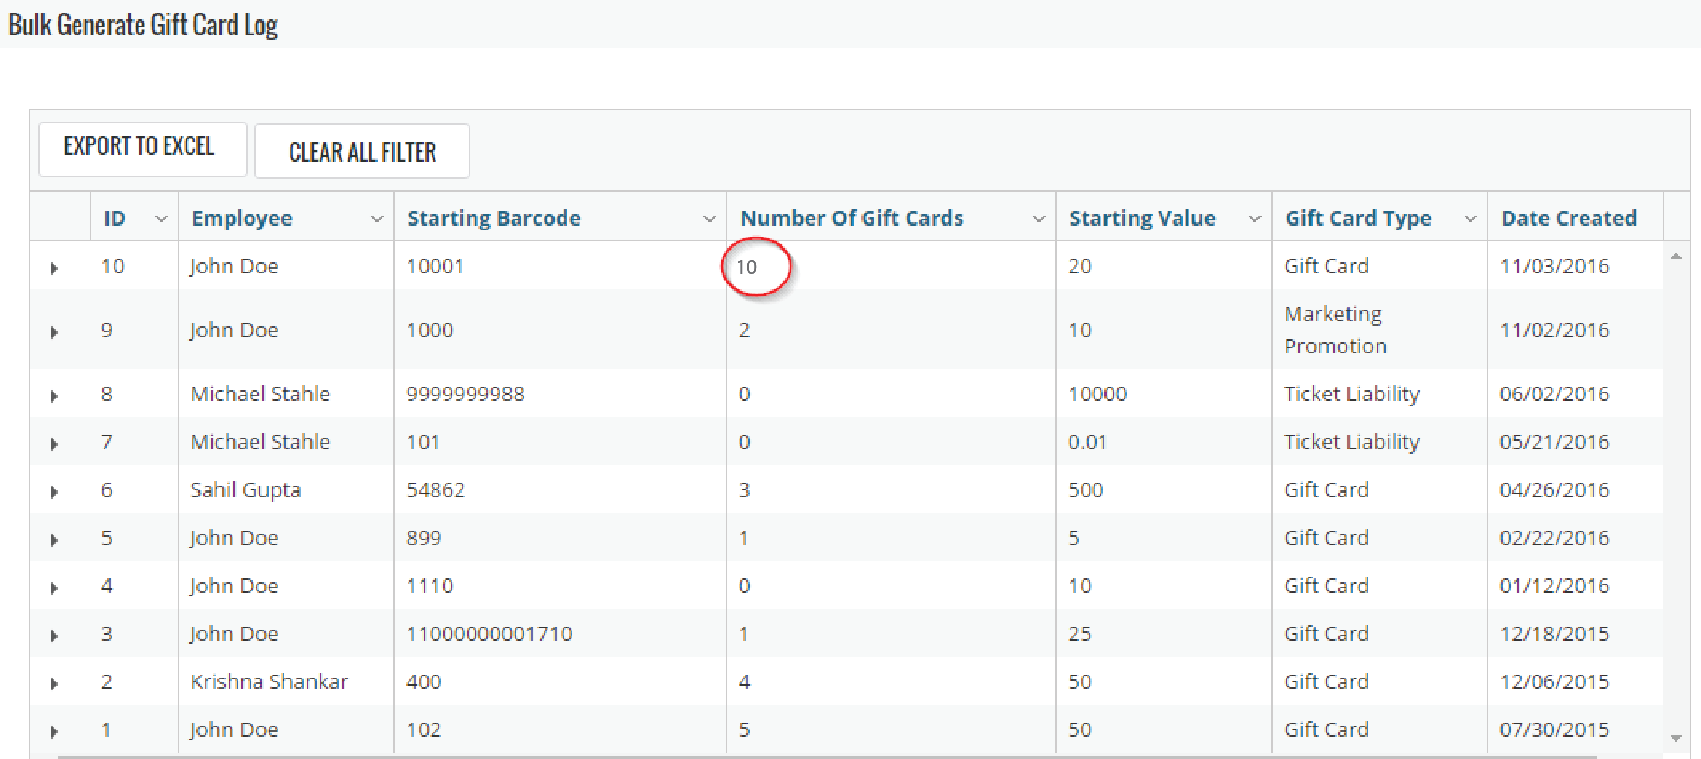Sort by Date Created column header
This screenshot has width=1701, height=759.
tap(1569, 218)
